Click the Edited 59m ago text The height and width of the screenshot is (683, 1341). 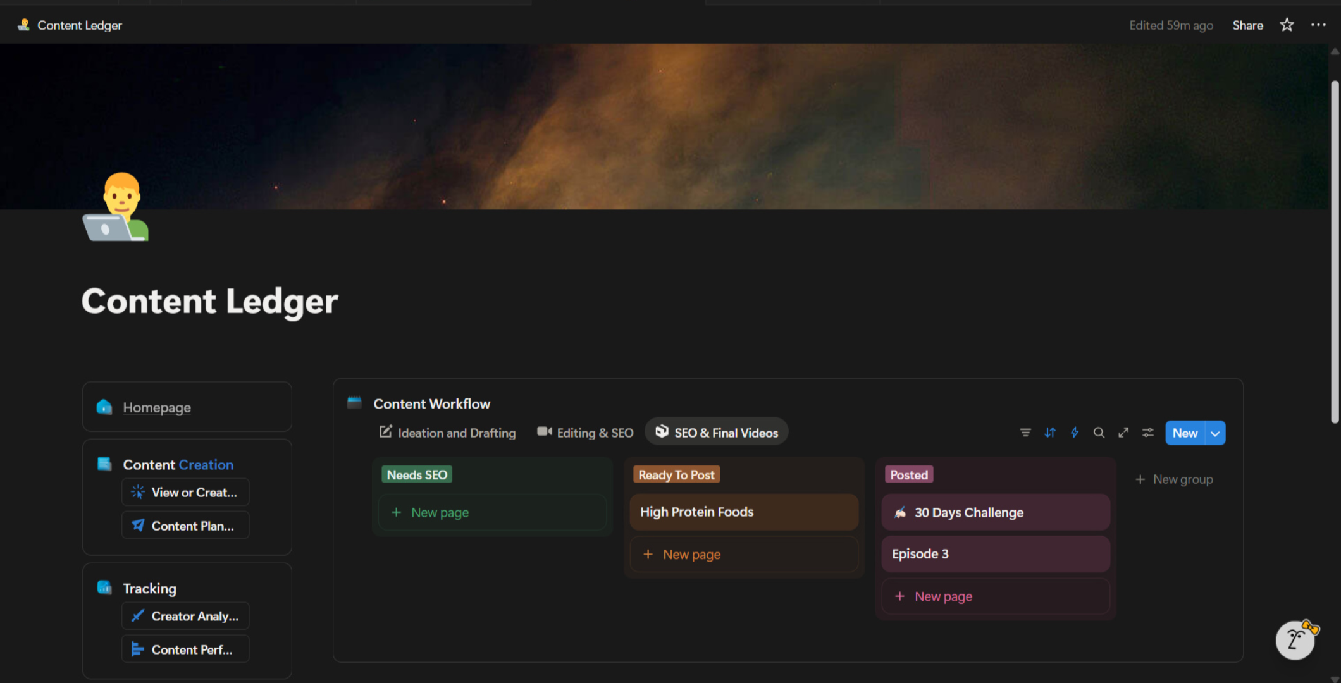(x=1171, y=25)
